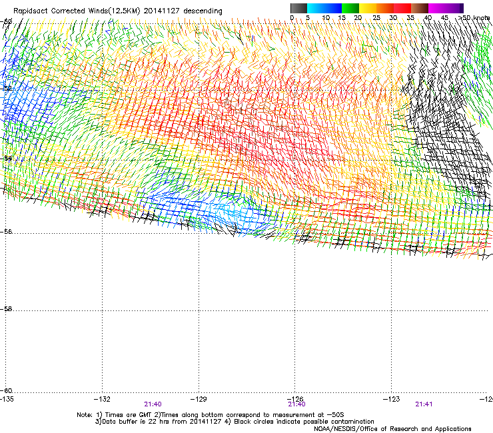Image resolution: width=493 pixels, height=433 pixels.
Task: Click the -54 latitude axis label
Action: tap(6, 159)
